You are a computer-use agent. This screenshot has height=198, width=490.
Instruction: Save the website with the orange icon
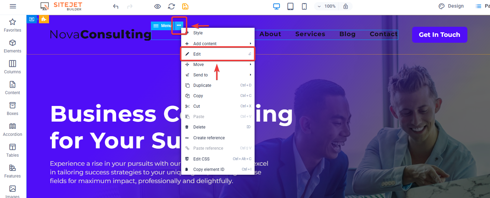tap(185, 6)
